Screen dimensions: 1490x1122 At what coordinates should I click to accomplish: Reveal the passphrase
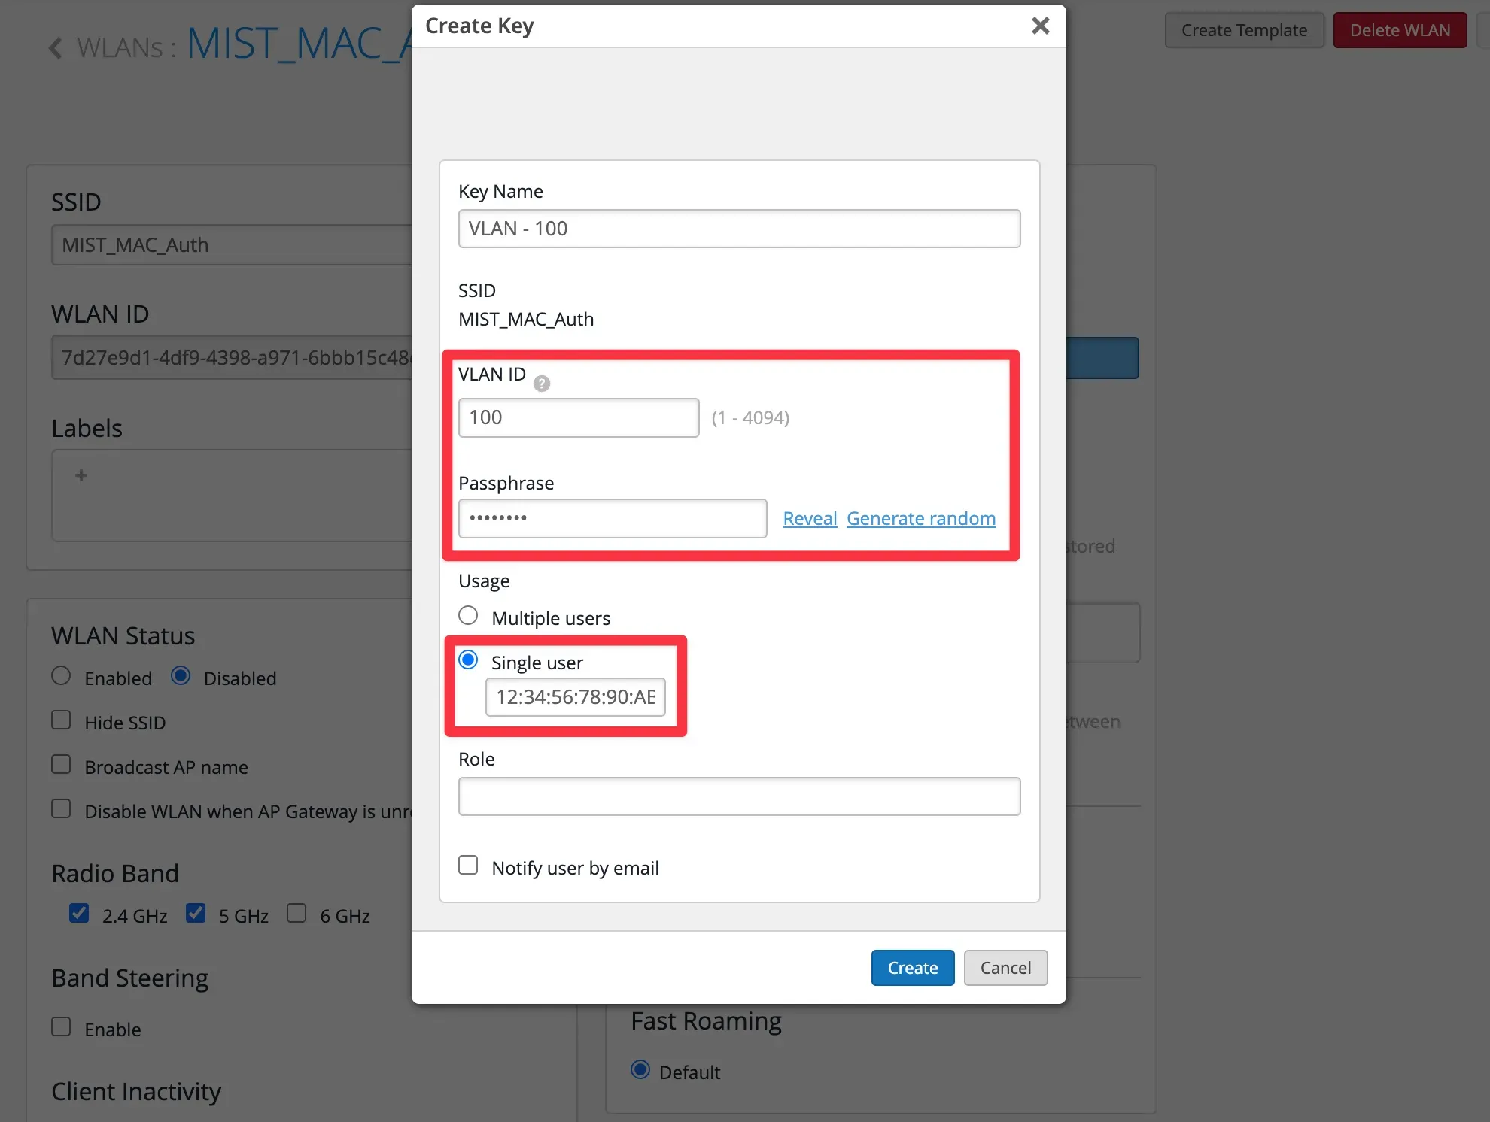[810, 519]
